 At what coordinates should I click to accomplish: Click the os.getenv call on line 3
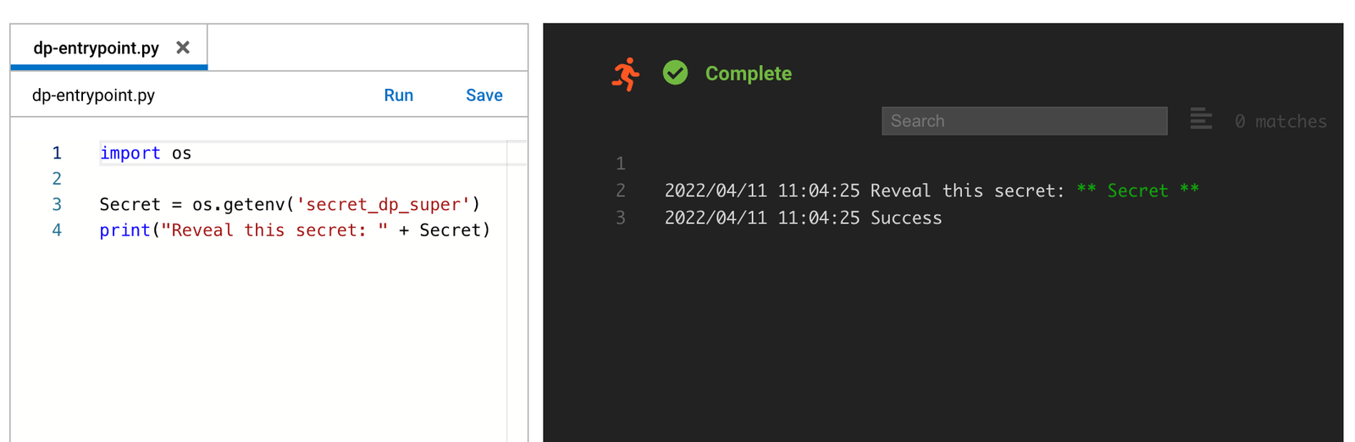[238, 205]
